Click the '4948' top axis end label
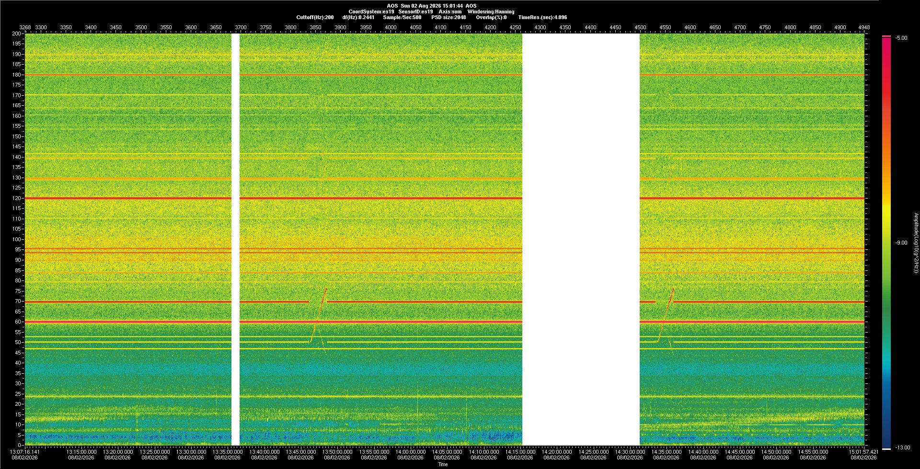Screen dimensions: 920x469 point(864,27)
